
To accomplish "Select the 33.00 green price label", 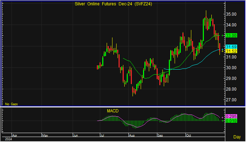I will (231, 36).
